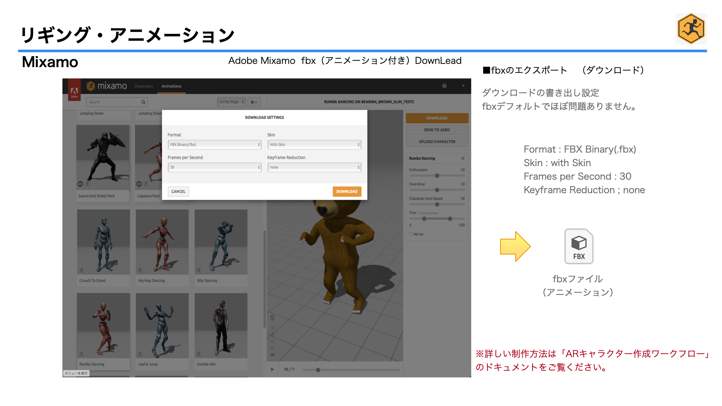Click the UPLOAD CHARACTER button
The width and height of the screenshot is (722, 406).
point(437,142)
